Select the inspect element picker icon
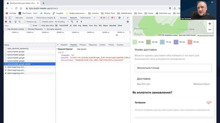Image resolution: width=220 pixels, height=123 pixels. (6, 18)
